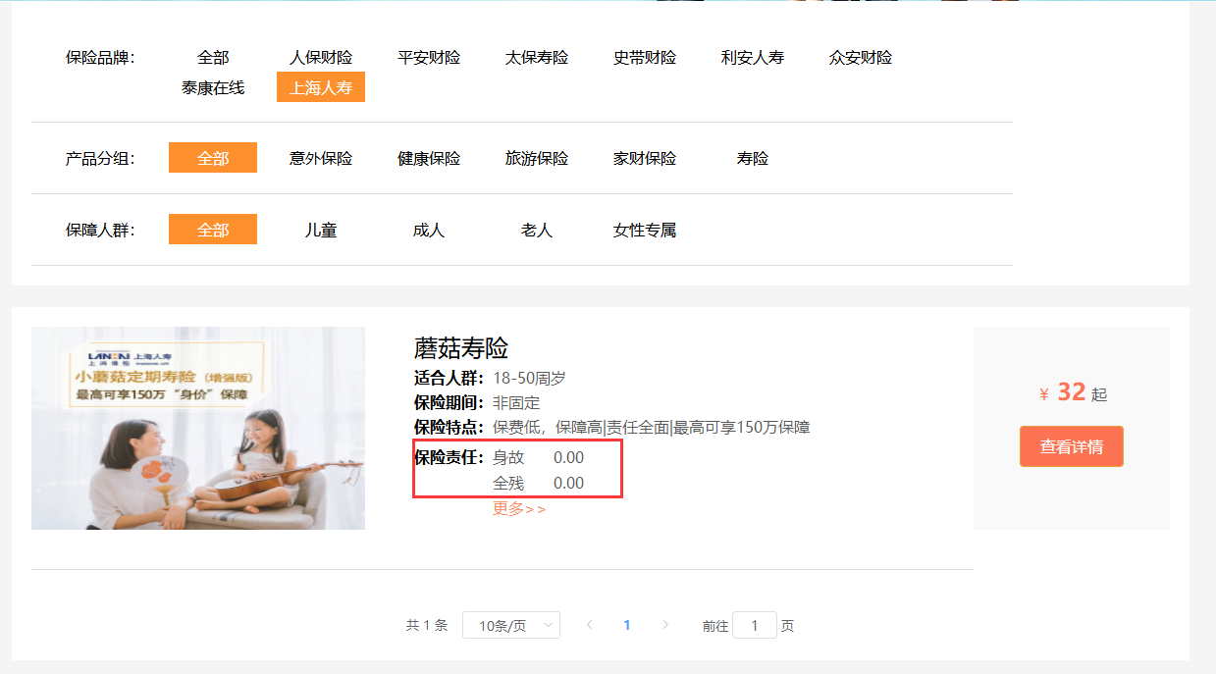
Task: Click the 非固定 insurance period text
Action: pyautogui.click(x=516, y=403)
